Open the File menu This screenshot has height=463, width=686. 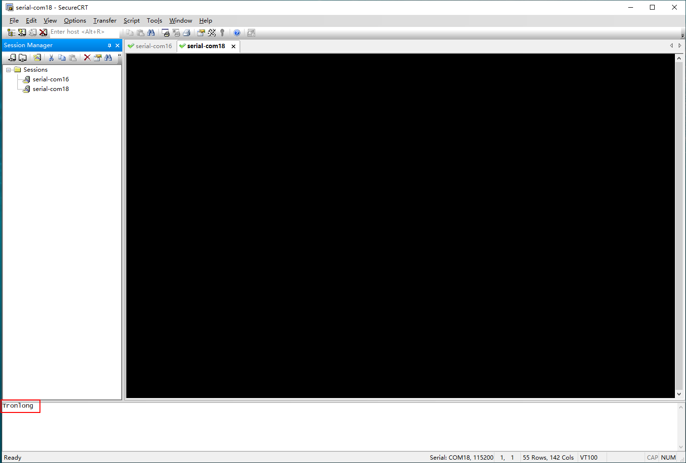(x=14, y=21)
